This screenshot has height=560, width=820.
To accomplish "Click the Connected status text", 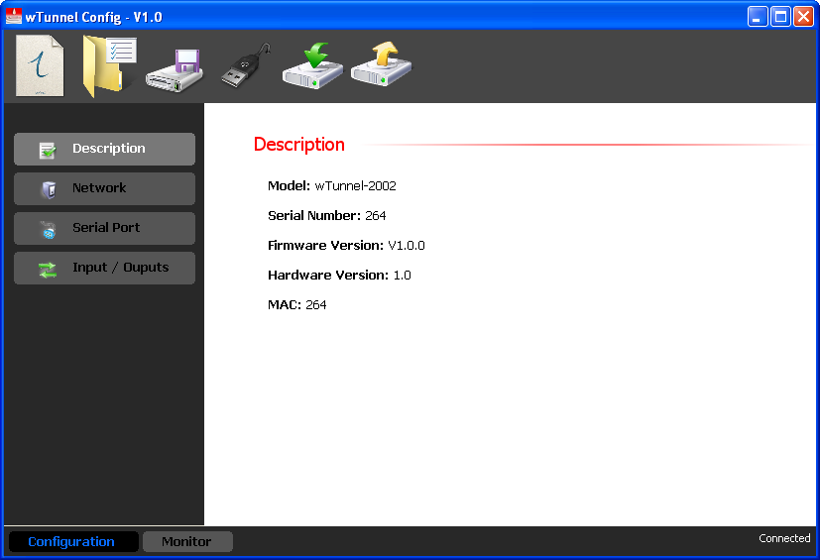I will pyautogui.click(x=784, y=538).
